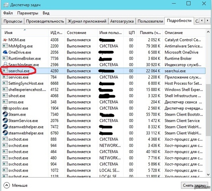
Task: Click the spoolsv.exe printer icon
Action: pos(5,108)
